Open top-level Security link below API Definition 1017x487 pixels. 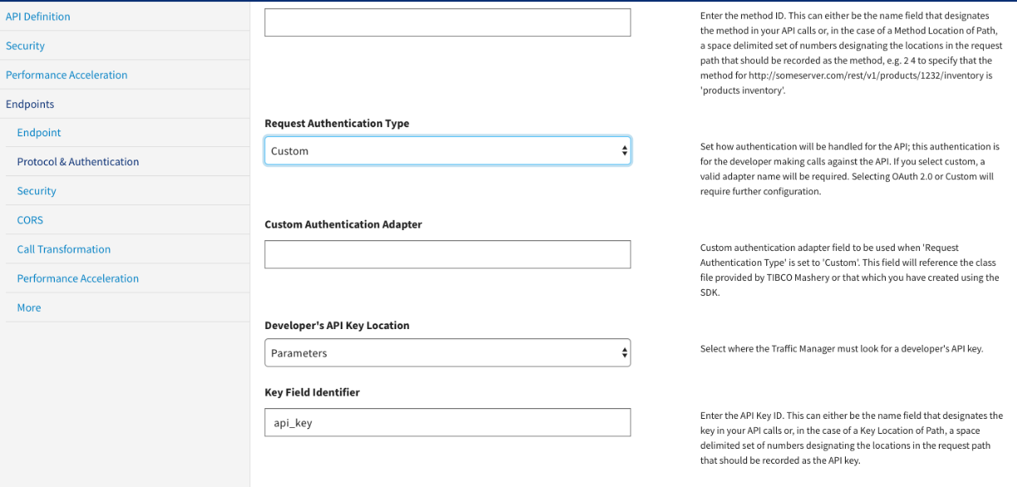25,46
